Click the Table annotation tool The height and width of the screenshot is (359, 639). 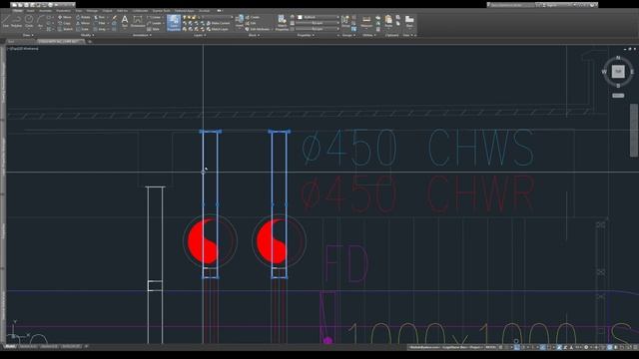pyautogui.click(x=154, y=29)
